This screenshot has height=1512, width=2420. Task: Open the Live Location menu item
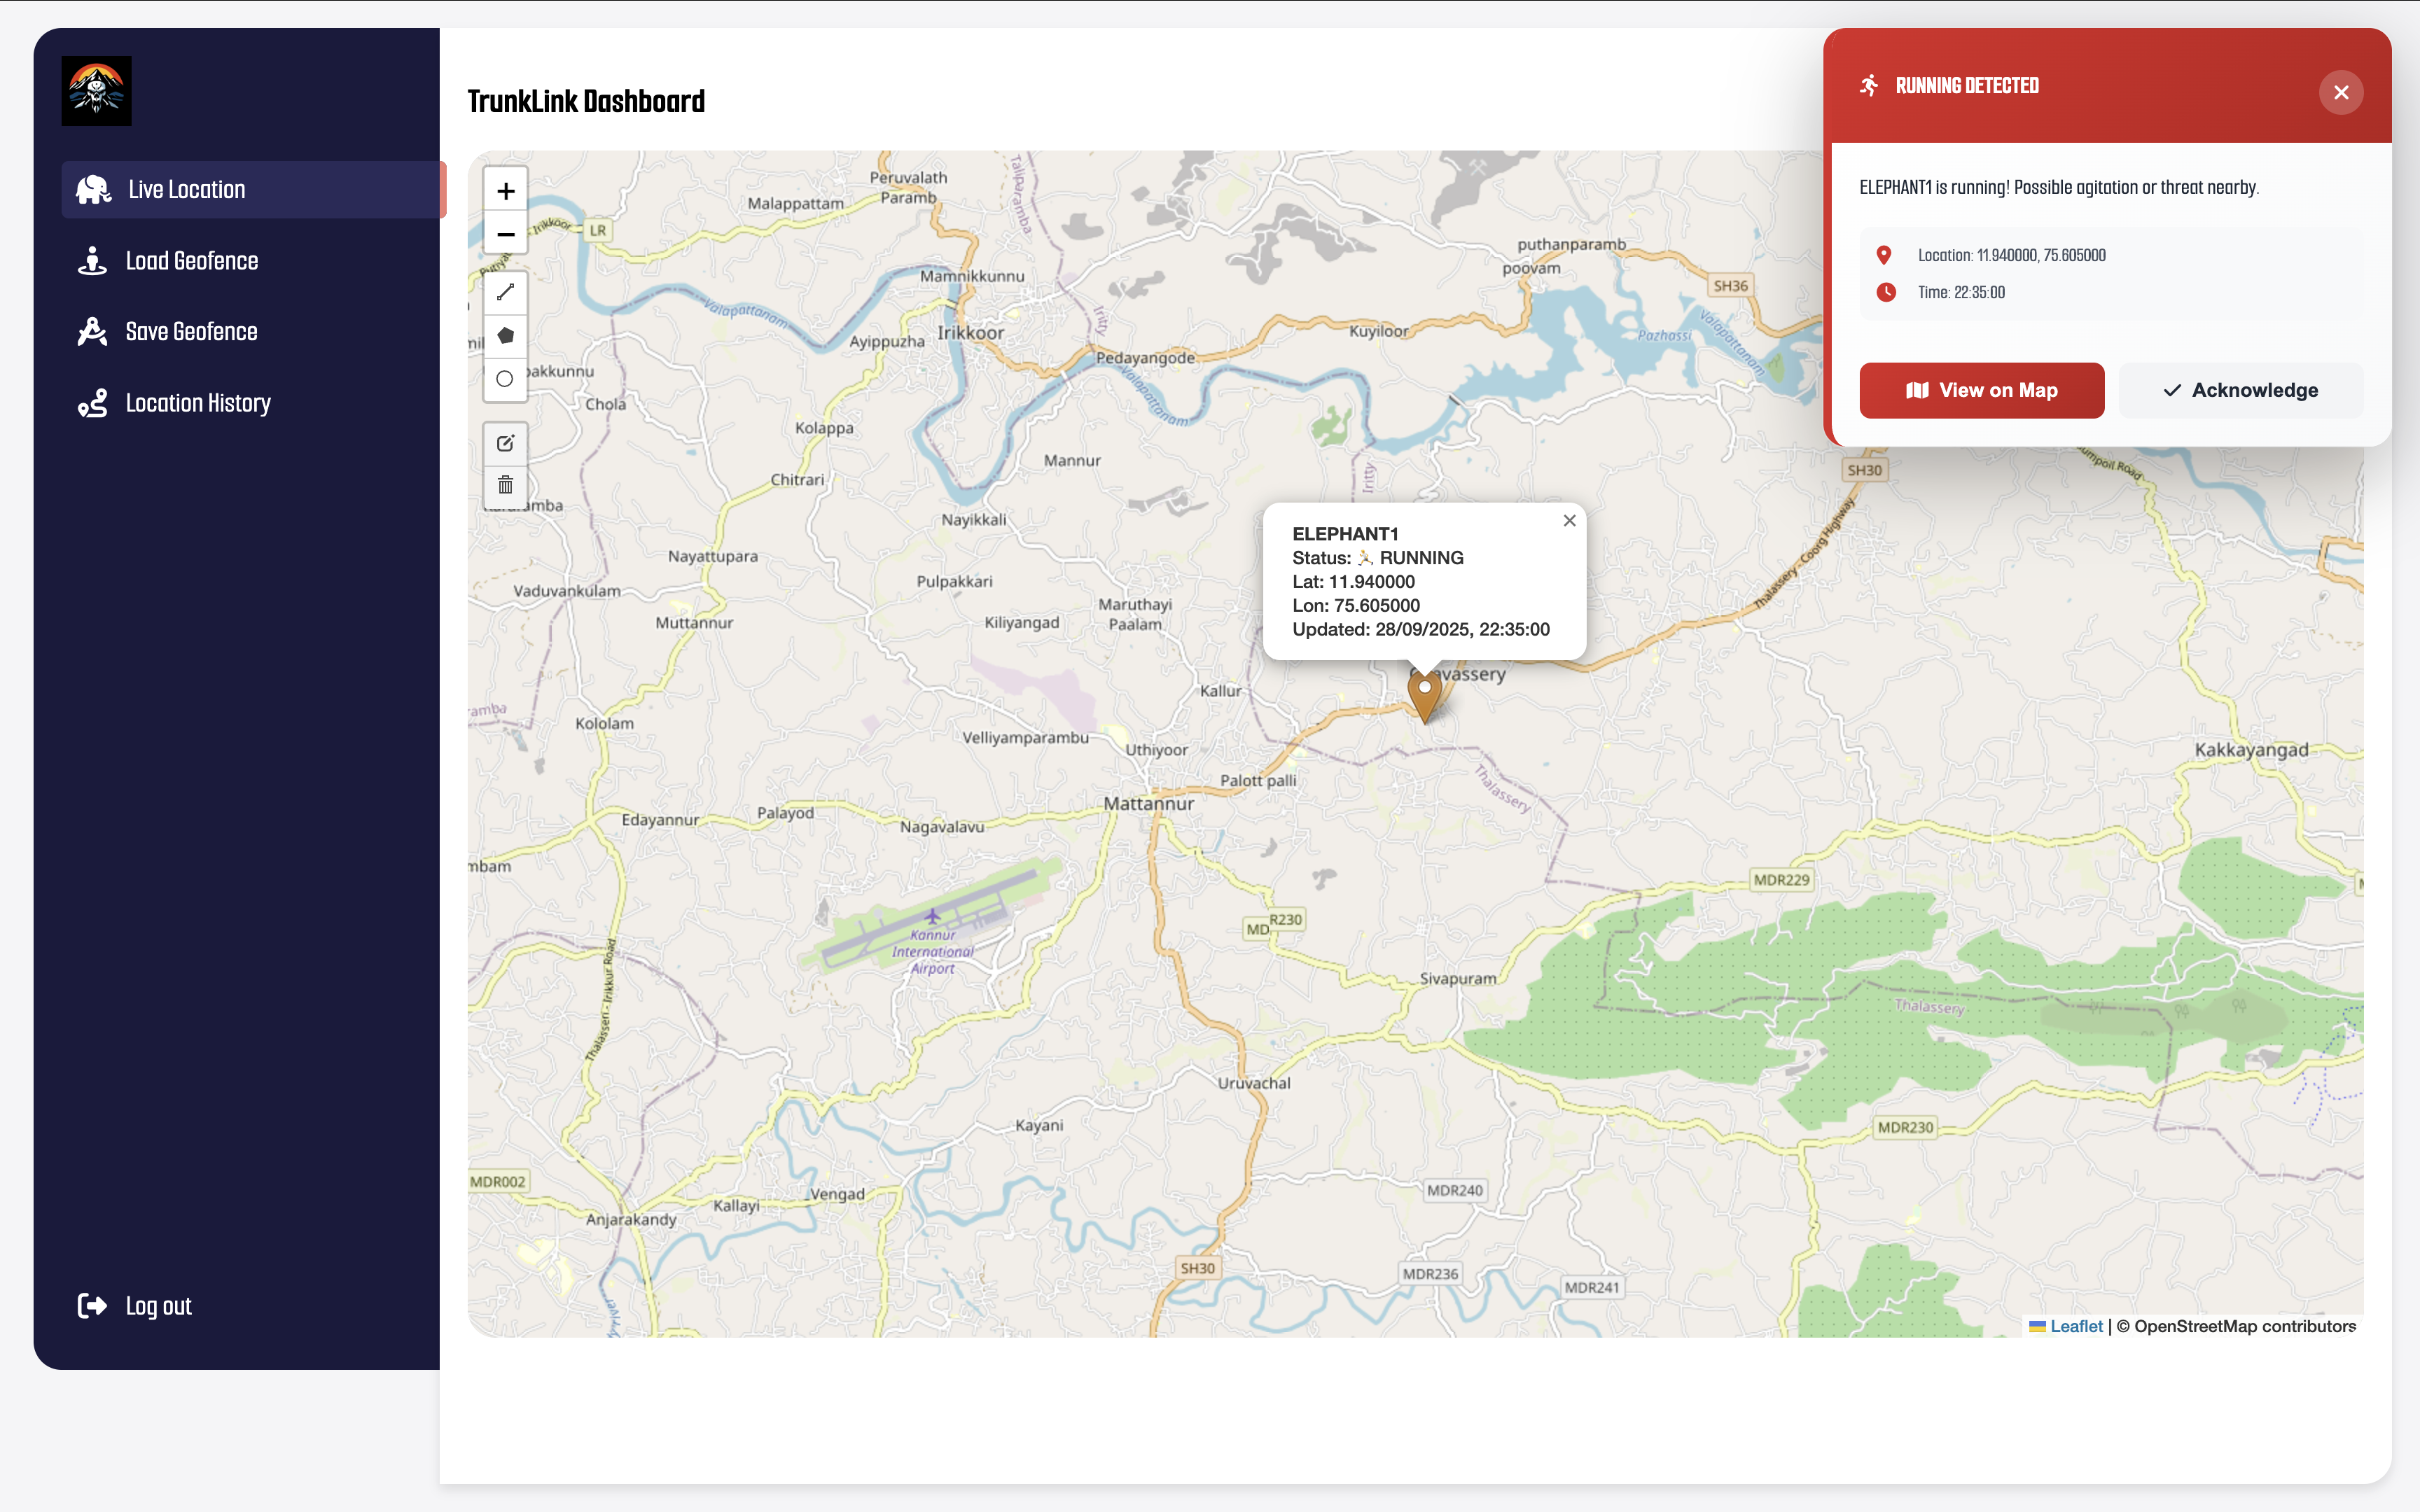point(187,190)
